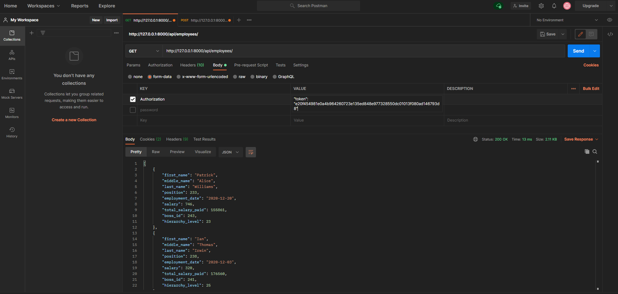
Task: Copy response body with copy icon
Action: (587, 152)
